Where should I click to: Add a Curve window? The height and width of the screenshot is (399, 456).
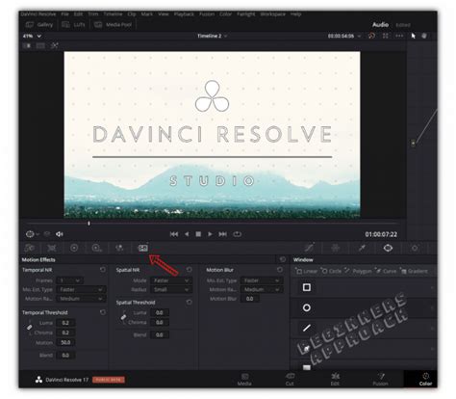coord(387,271)
